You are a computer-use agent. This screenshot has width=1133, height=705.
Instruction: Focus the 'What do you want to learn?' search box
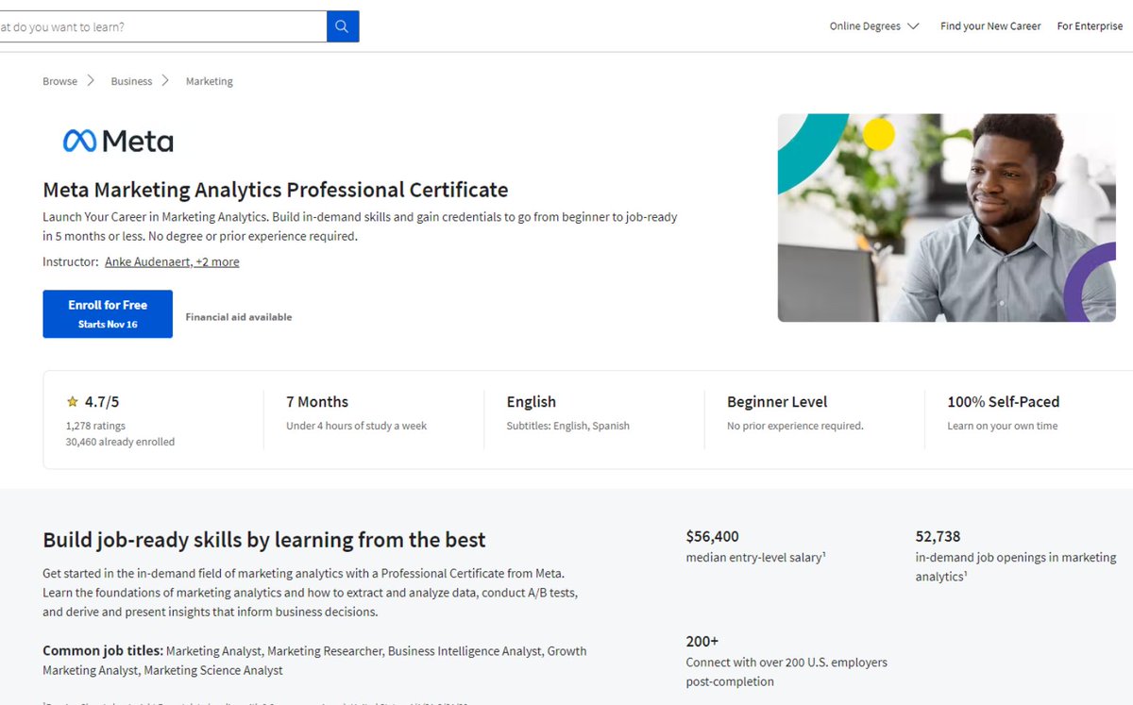tap(162, 26)
